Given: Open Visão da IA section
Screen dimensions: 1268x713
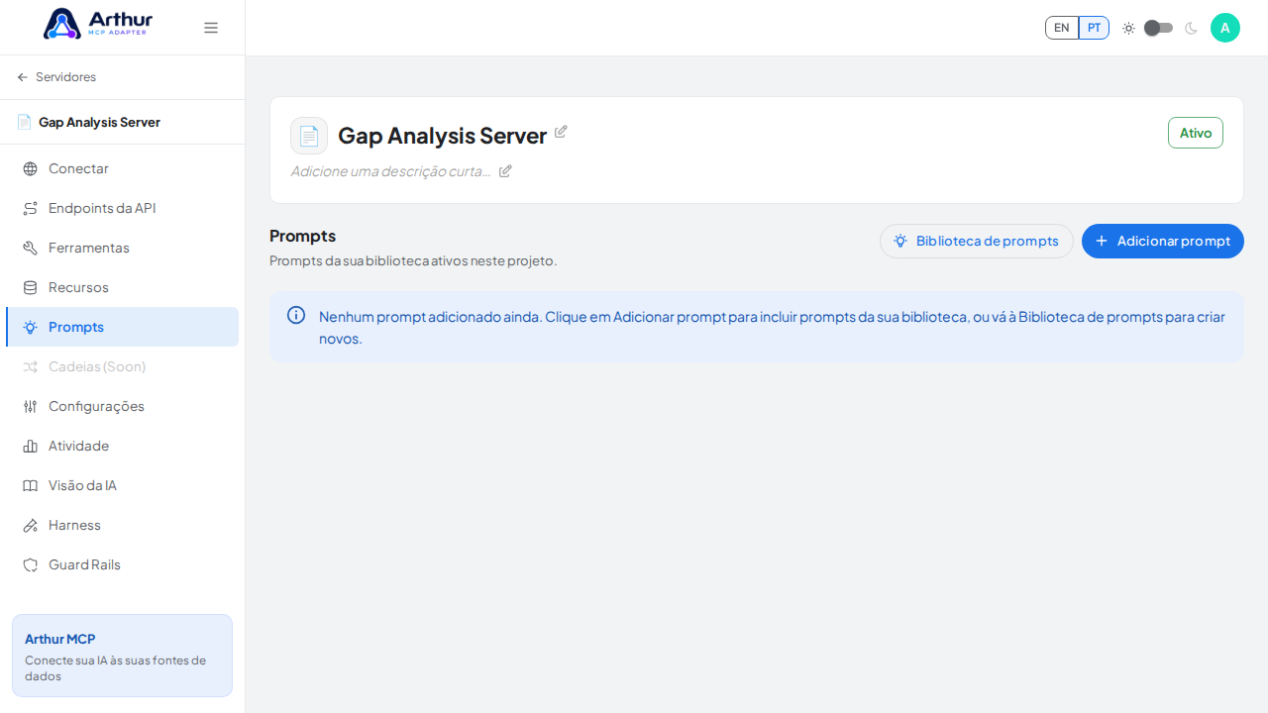Looking at the screenshot, I should point(122,485).
